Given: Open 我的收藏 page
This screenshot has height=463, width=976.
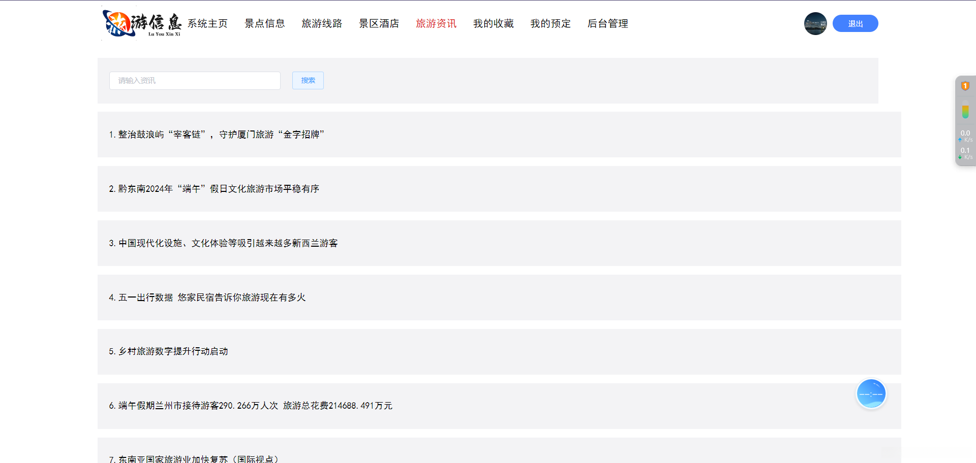Looking at the screenshot, I should click(494, 23).
